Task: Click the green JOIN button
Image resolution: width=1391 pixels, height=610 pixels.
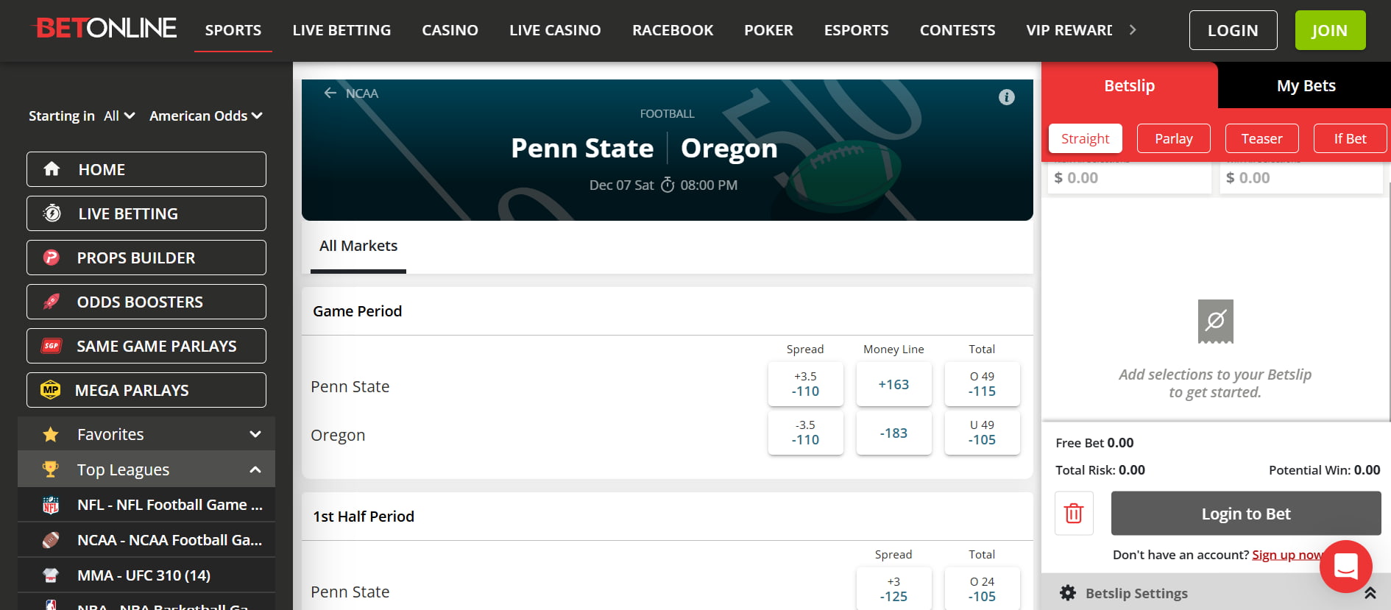Action: point(1330,30)
